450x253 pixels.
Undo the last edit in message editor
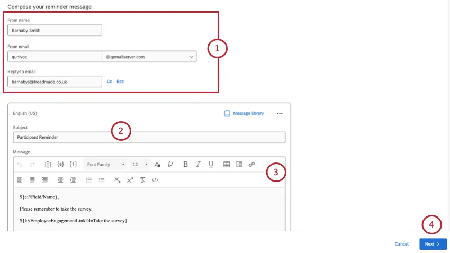(20, 165)
